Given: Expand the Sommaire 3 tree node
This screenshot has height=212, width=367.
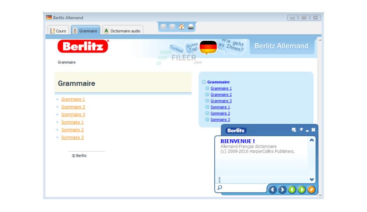Looking at the screenshot, I should (207, 120).
